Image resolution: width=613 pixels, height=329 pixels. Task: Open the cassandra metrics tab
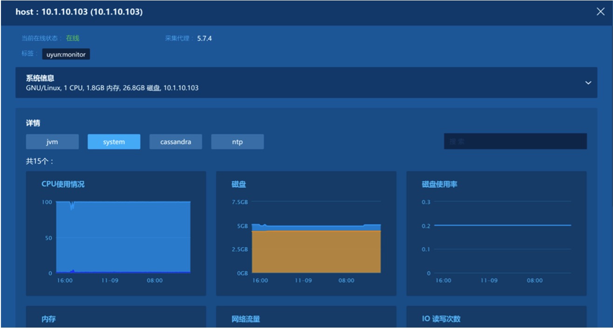click(x=176, y=142)
